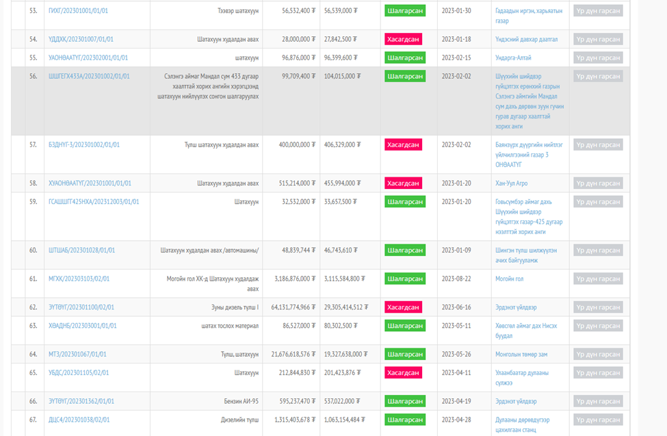Click Үр дүн гарсан button in row 58
The height and width of the screenshot is (436, 667).
[598, 183]
